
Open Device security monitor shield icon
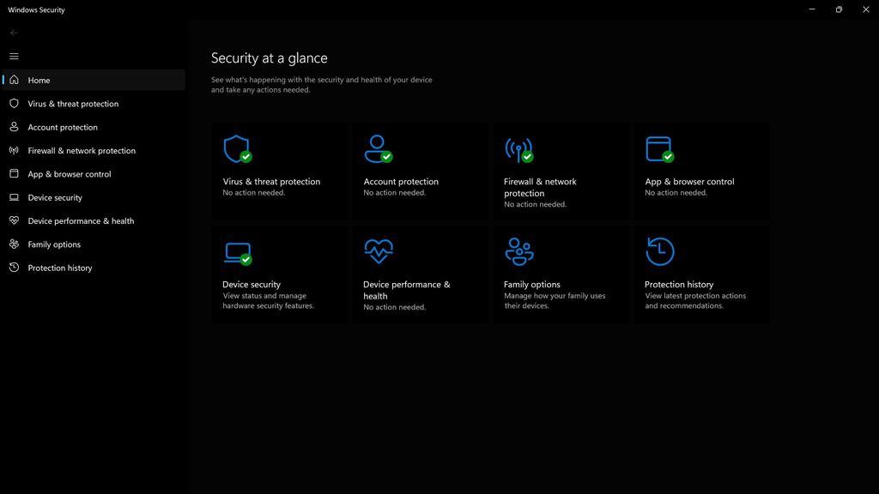237,250
